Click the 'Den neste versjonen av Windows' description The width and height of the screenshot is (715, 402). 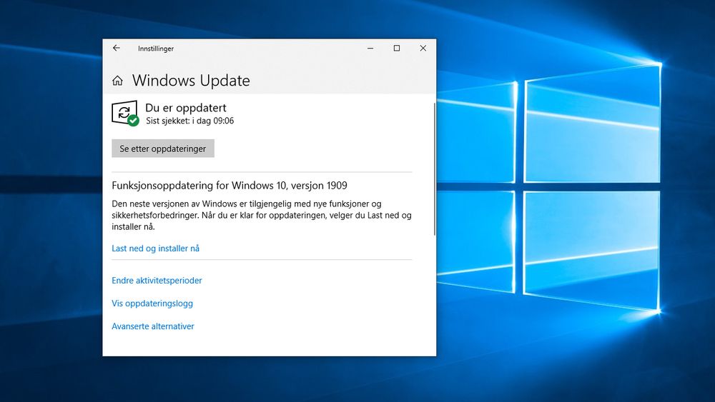pyautogui.click(x=262, y=215)
